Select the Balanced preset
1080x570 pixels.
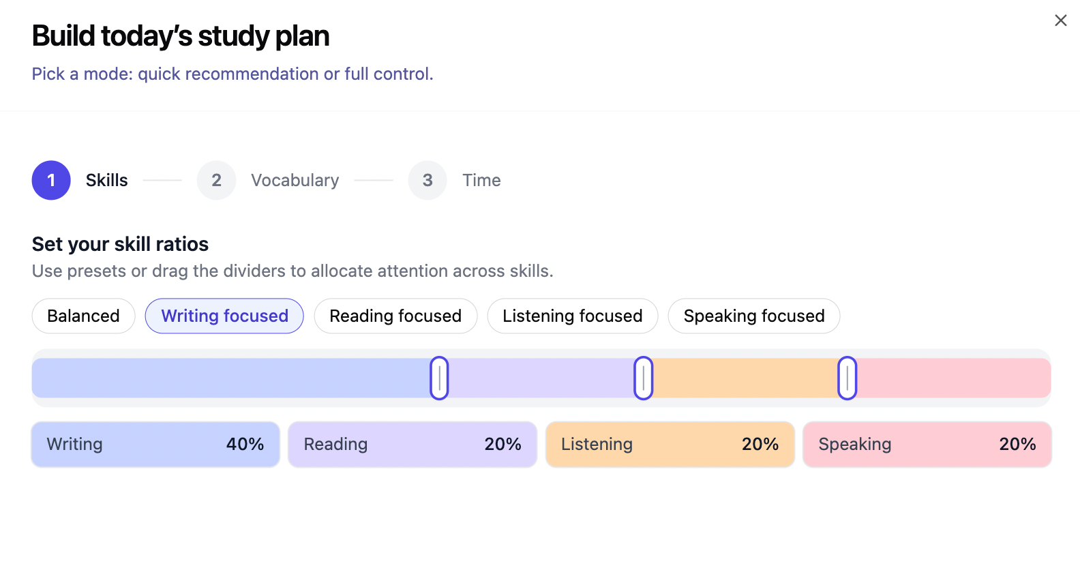83,316
